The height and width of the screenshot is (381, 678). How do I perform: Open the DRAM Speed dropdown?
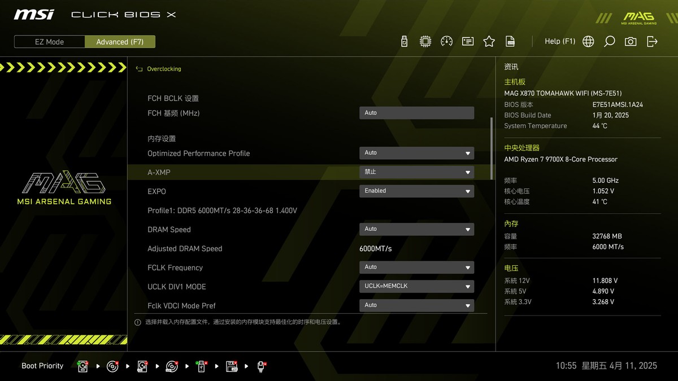click(x=416, y=229)
